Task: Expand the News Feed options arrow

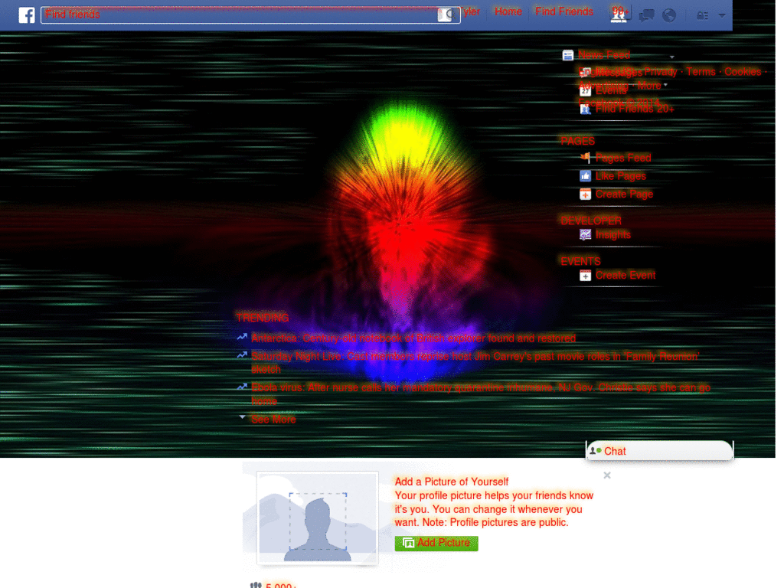Action: click(672, 57)
